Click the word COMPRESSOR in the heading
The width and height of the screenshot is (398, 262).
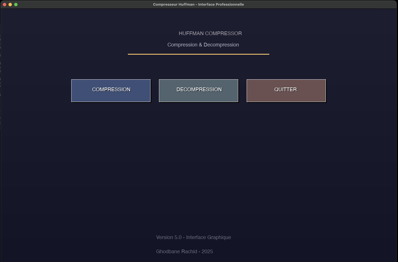(223, 33)
